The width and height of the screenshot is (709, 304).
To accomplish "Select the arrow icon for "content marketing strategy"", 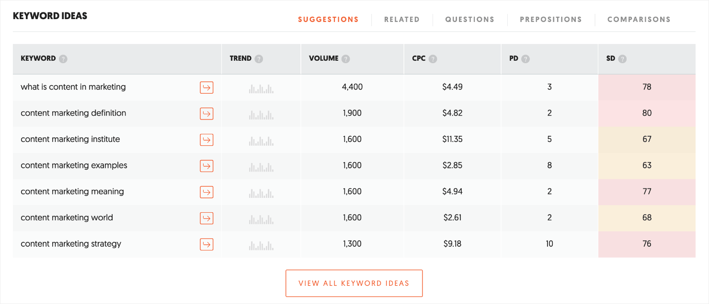I will pyautogui.click(x=206, y=244).
